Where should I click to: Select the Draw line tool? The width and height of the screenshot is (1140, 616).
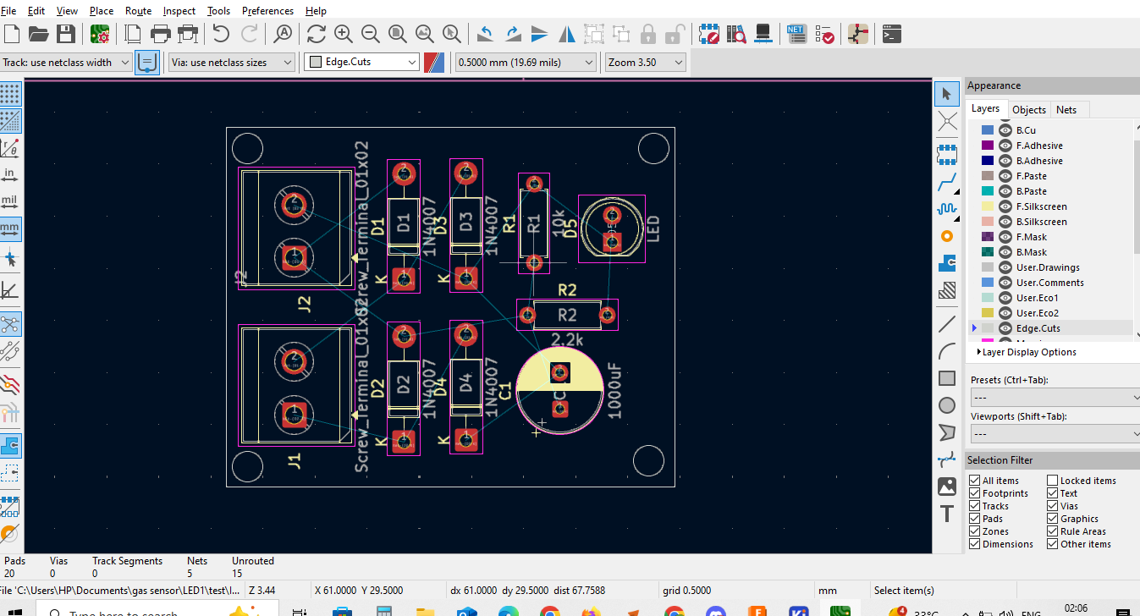(947, 324)
